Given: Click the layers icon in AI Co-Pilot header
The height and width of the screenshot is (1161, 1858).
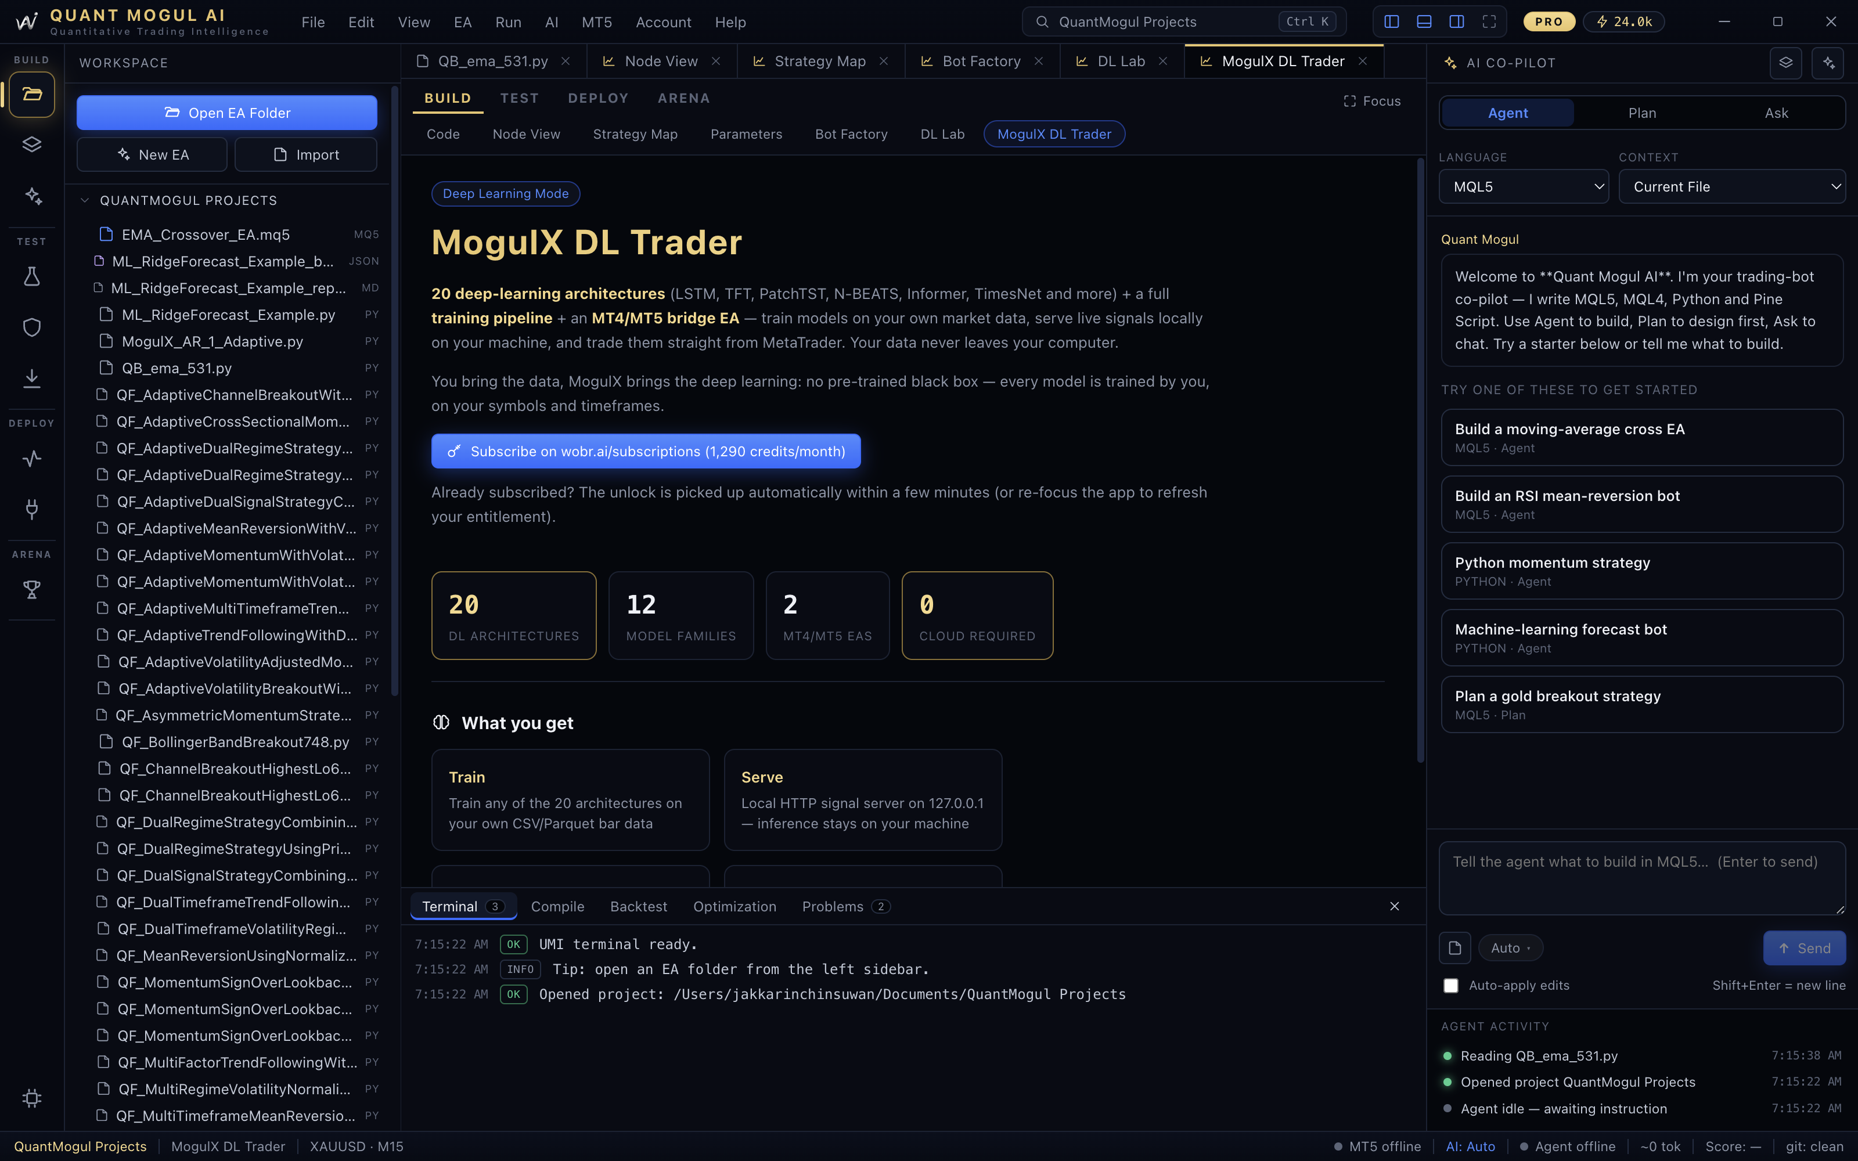Looking at the screenshot, I should coord(1786,63).
